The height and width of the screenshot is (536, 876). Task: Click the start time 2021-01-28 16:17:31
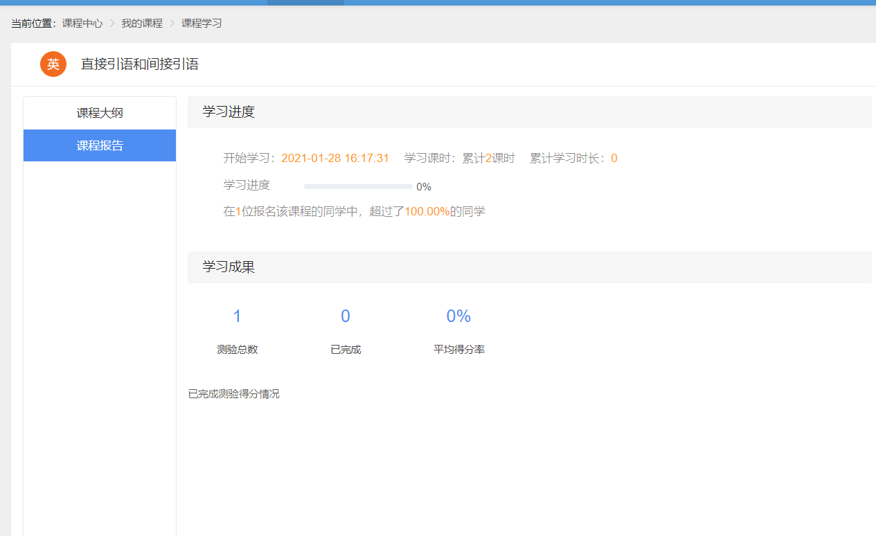click(335, 159)
